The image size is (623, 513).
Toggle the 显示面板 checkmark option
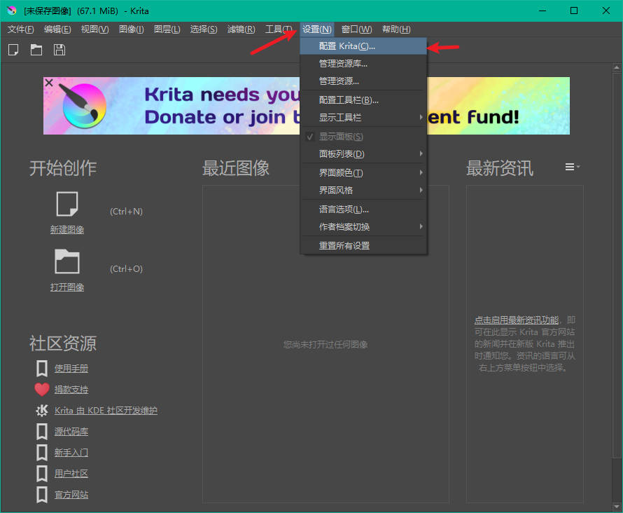tap(363, 137)
